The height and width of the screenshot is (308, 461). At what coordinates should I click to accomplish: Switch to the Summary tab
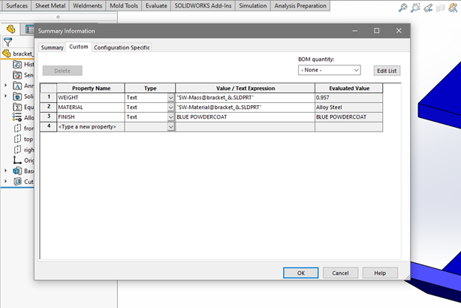click(52, 47)
